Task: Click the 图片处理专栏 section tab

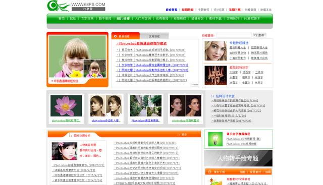Action: [x=82, y=136]
